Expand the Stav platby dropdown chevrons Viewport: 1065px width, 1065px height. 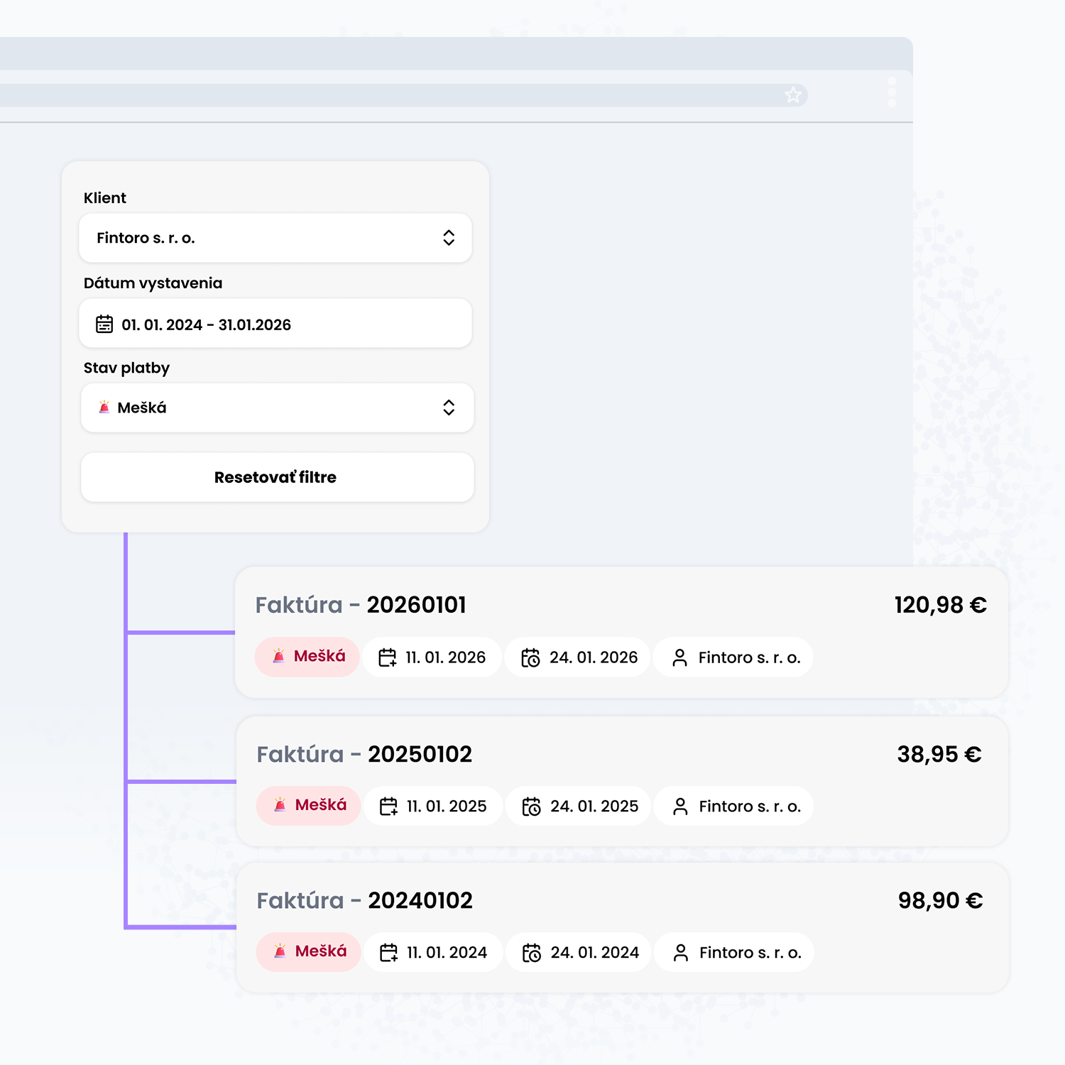pos(449,408)
